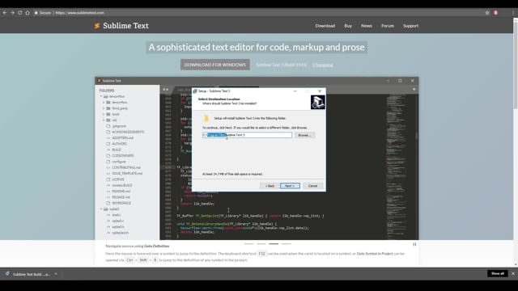Select models.BUILD in the folder tree
Viewport: 518px width, 291px height.
click(x=122, y=185)
